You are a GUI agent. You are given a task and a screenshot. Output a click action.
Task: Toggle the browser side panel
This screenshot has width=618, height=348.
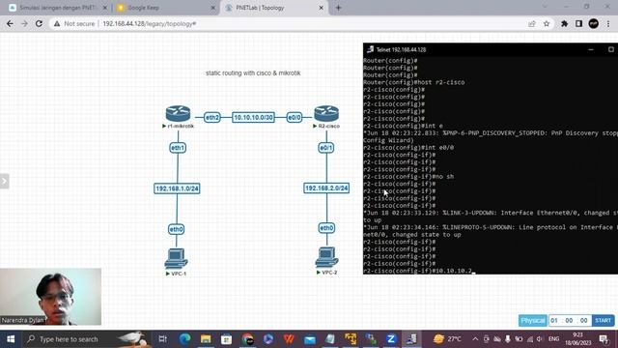(578, 23)
